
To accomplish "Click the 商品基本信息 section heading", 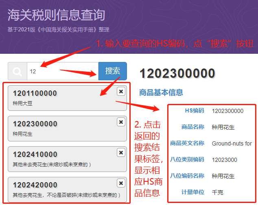I will (161, 93).
